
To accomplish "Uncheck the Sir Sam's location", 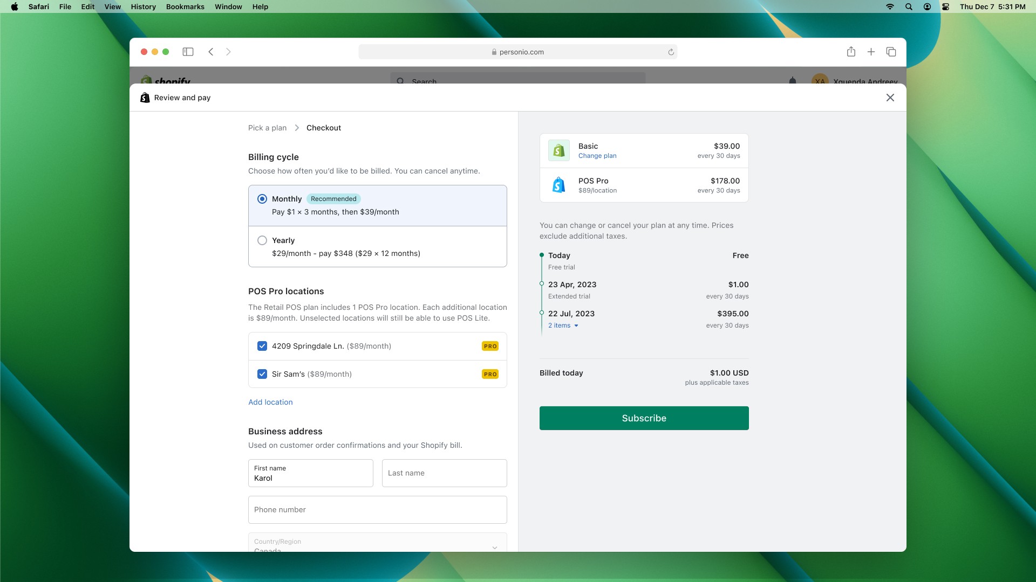I will (262, 374).
